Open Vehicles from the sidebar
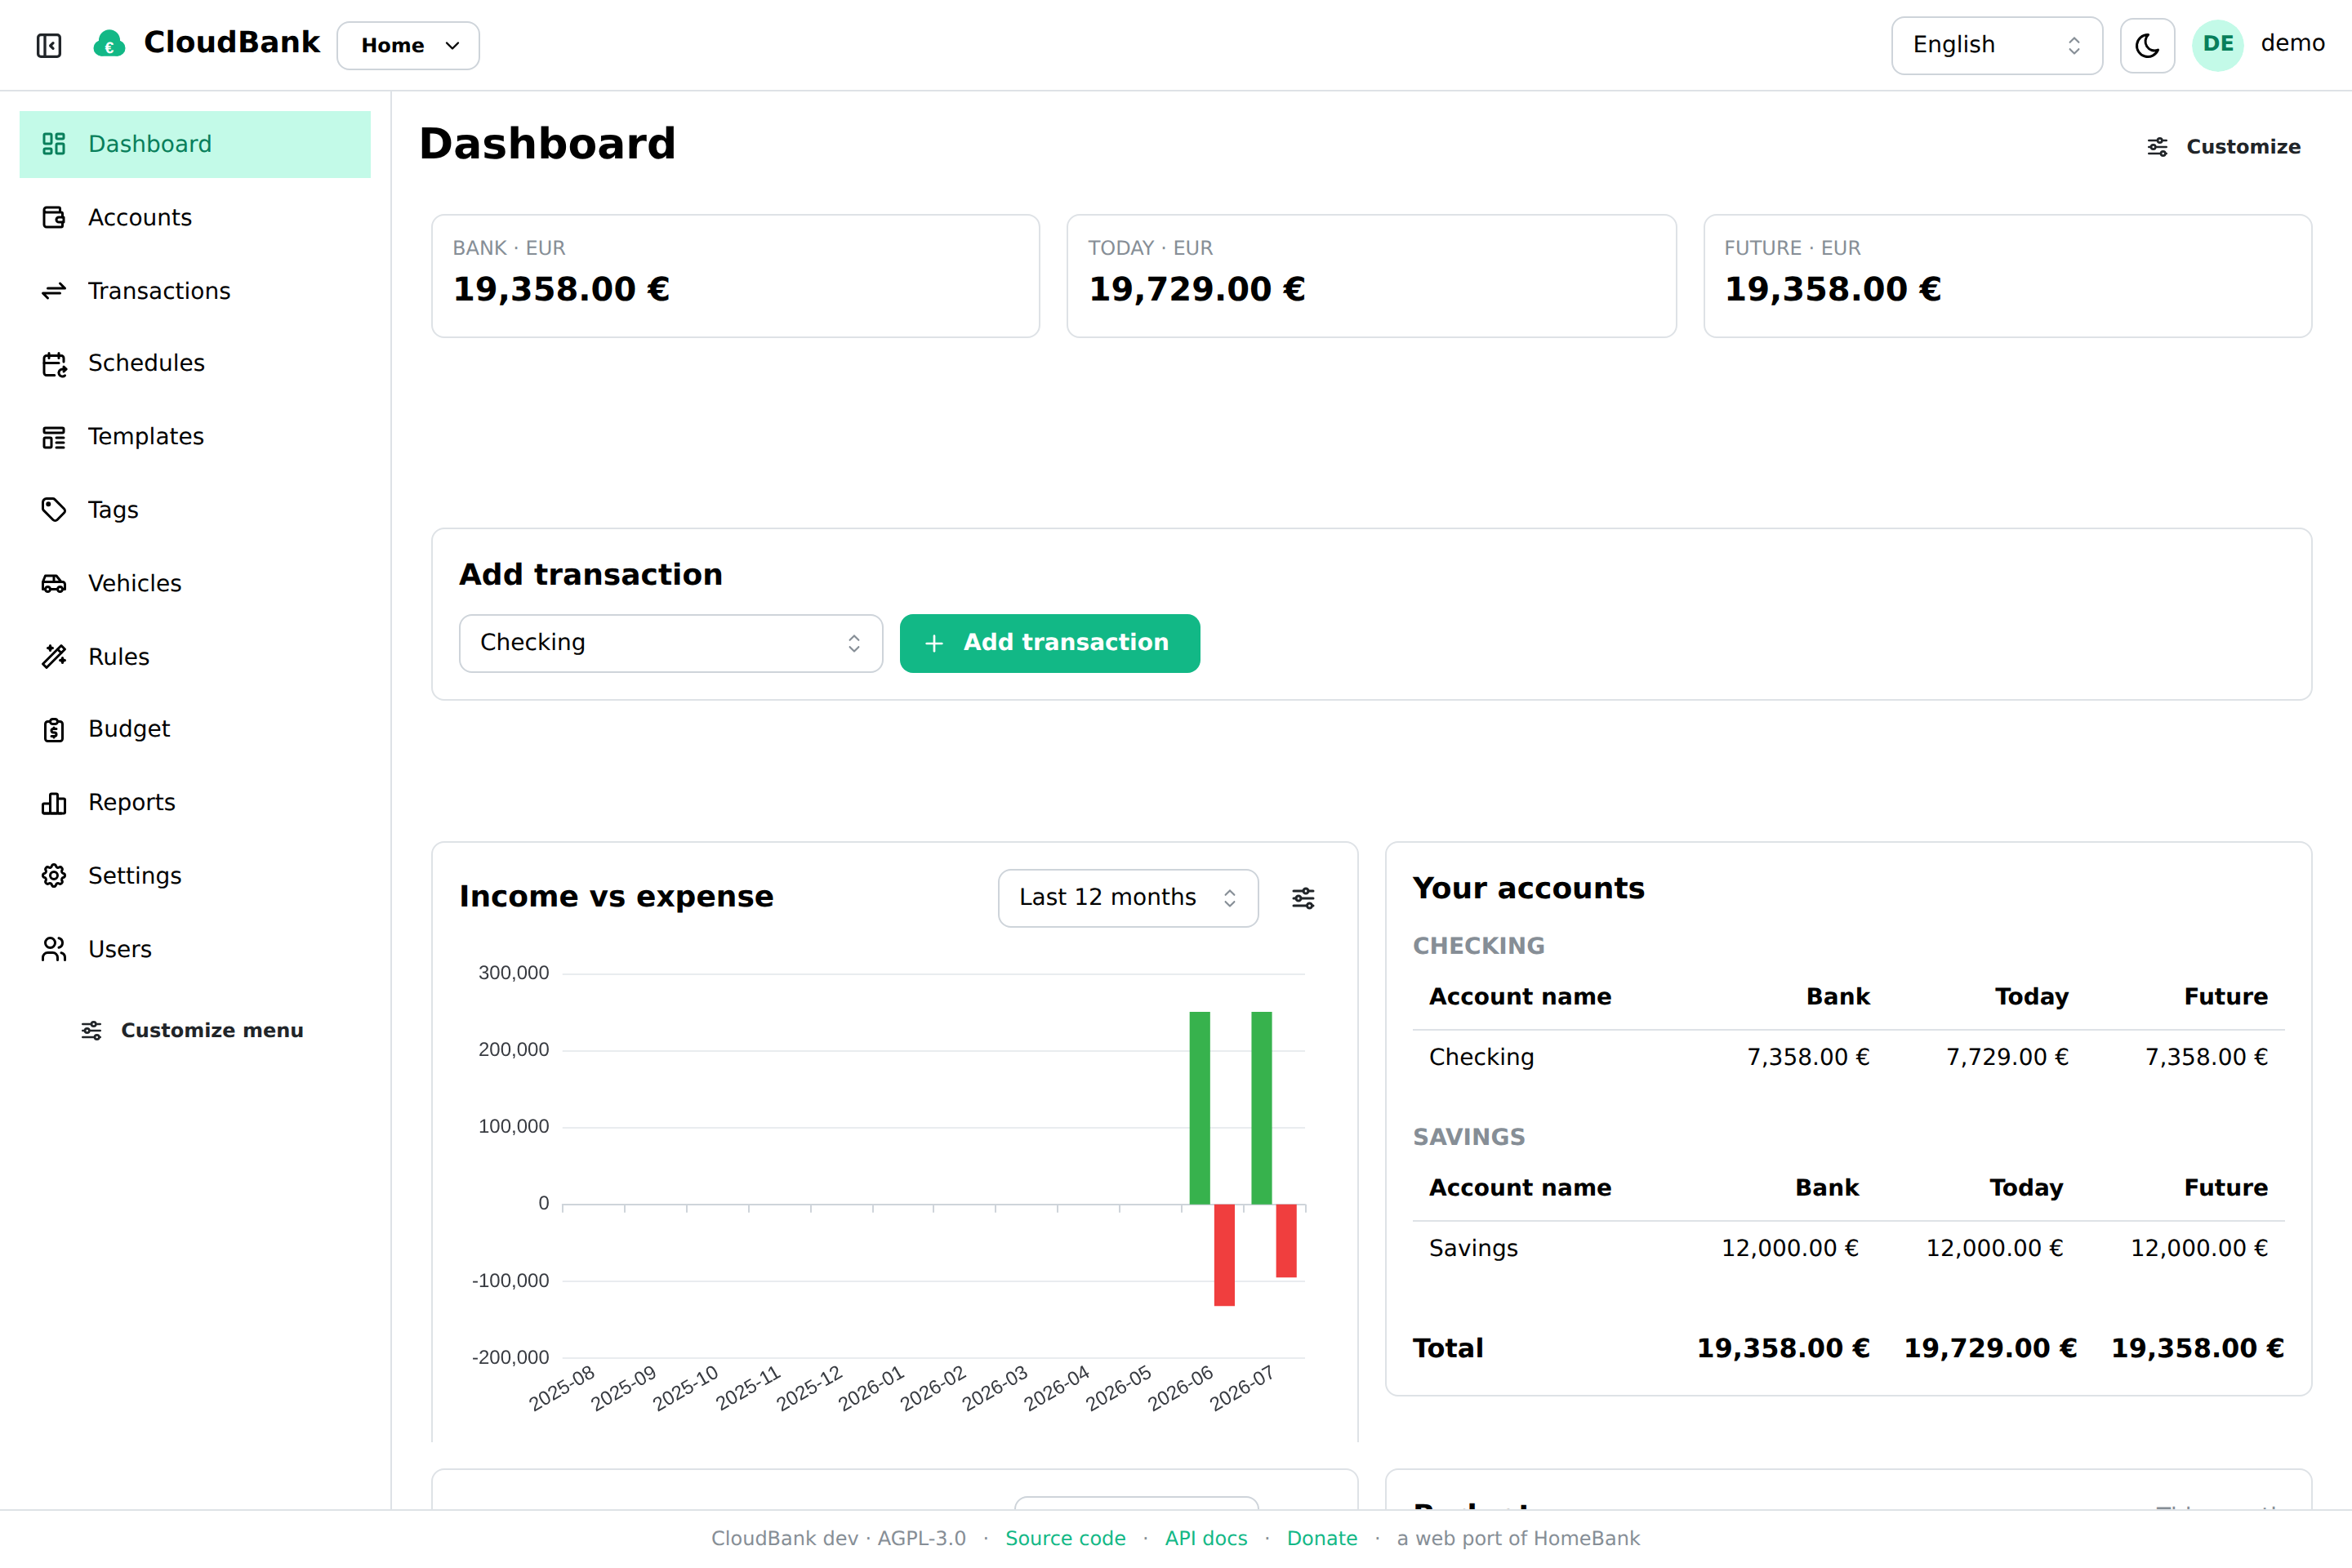The height and width of the screenshot is (1568, 2352). (x=195, y=583)
